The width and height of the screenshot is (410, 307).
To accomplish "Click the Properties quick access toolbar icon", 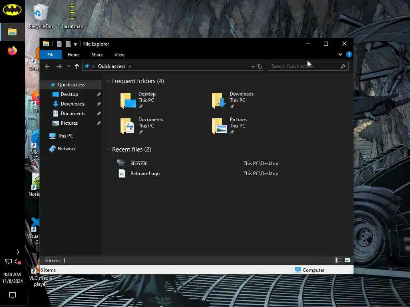I will 59,44.
